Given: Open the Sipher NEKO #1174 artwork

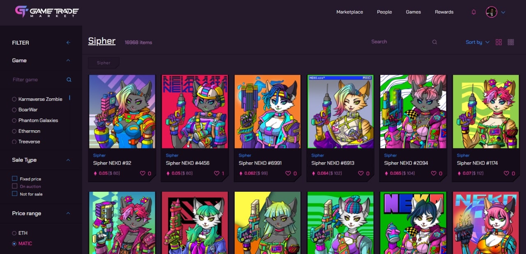Looking at the screenshot, I should pos(486,111).
